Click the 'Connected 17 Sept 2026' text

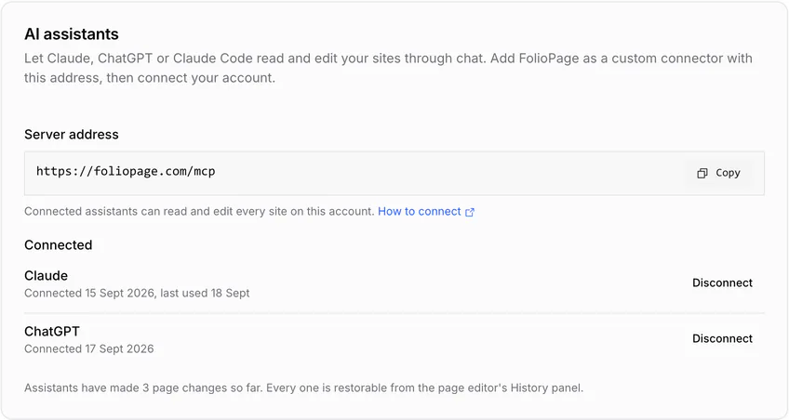coord(89,348)
